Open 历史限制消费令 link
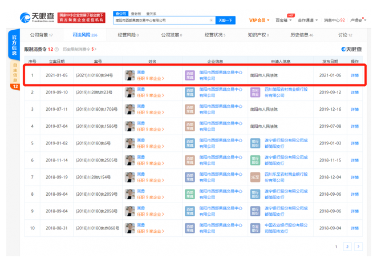 point(78,50)
